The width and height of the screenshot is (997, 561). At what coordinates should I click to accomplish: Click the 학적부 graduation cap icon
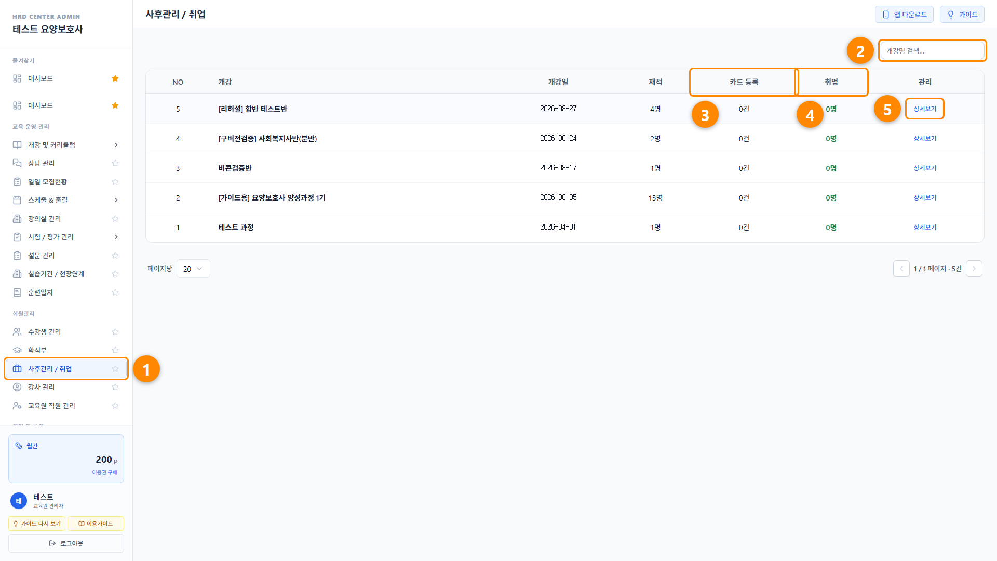17,350
